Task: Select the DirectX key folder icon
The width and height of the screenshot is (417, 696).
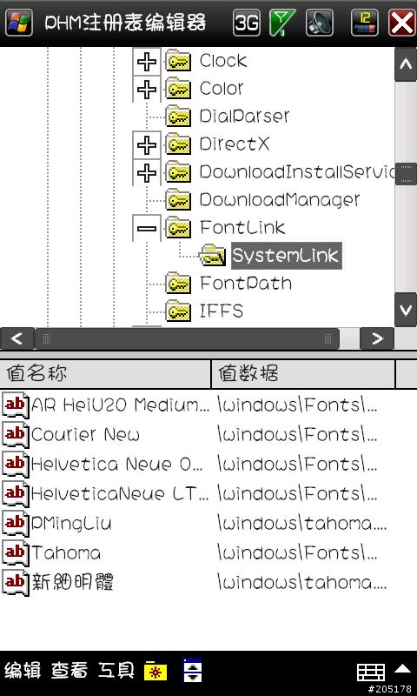Action: [178, 144]
